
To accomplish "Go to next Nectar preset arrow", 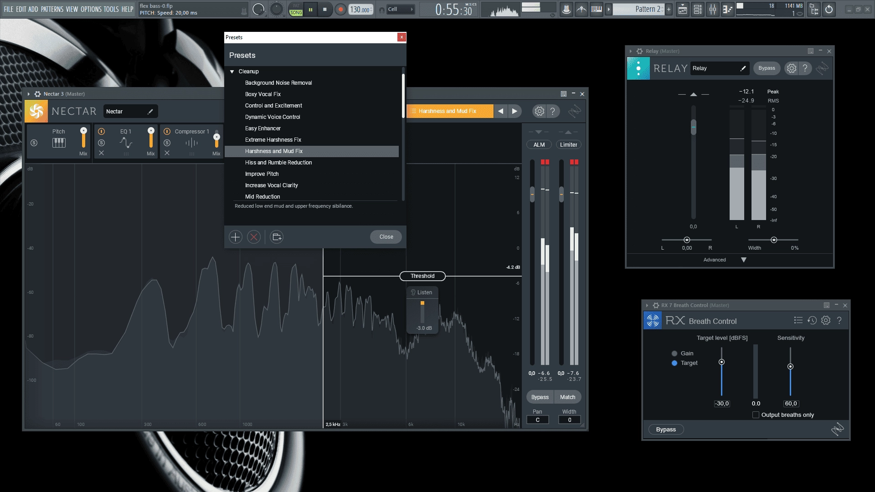I will click(515, 111).
